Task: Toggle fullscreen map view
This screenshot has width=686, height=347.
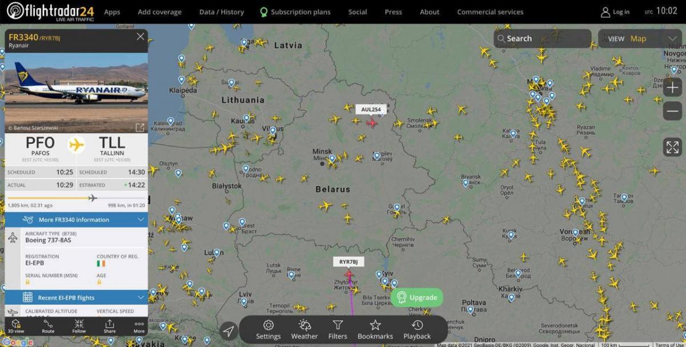Action: point(672,147)
